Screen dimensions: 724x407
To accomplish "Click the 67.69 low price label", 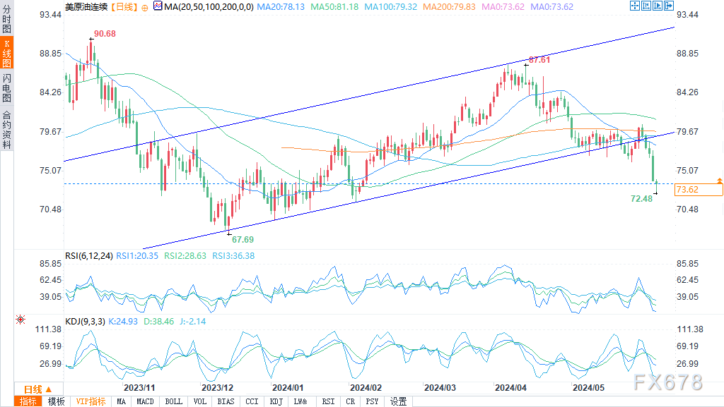I will coord(243,239).
